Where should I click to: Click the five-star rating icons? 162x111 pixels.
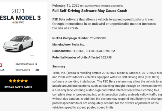[x=18, y=81]
